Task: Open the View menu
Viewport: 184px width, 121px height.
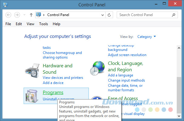Action: click(x=30, y=24)
